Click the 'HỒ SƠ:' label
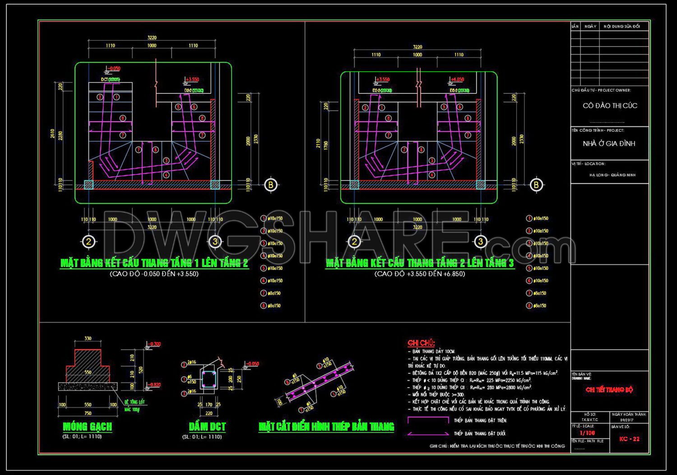 [590, 414]
